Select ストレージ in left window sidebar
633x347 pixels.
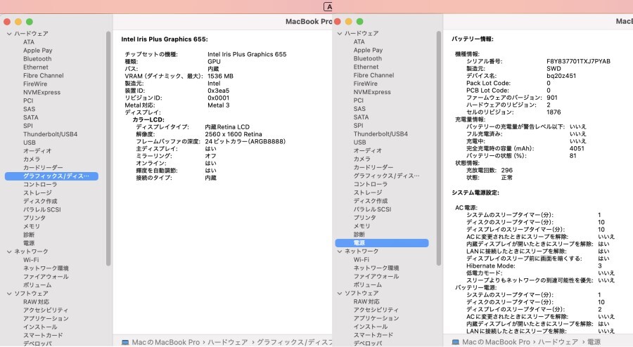(x=37, y=192)
